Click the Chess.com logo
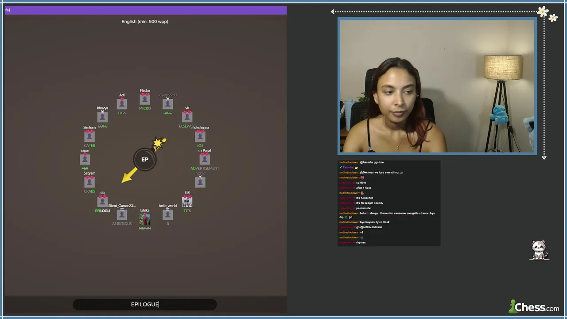The width and height of the screenshot is (567, 319). coord(534,306)
